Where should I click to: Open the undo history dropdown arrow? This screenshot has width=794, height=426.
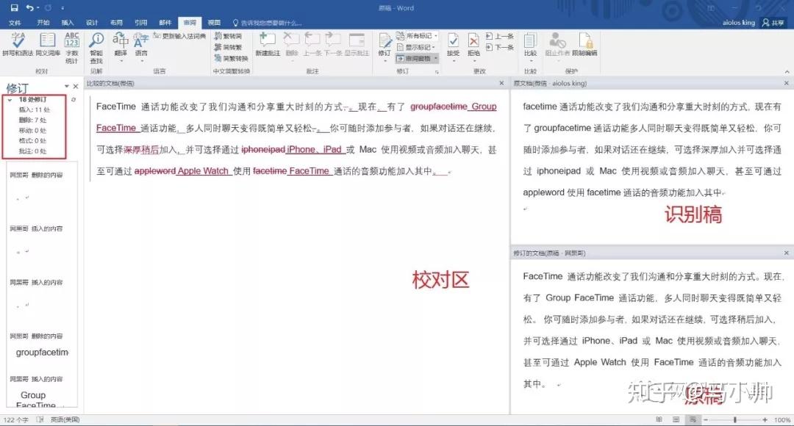click(x=37, y=8)
